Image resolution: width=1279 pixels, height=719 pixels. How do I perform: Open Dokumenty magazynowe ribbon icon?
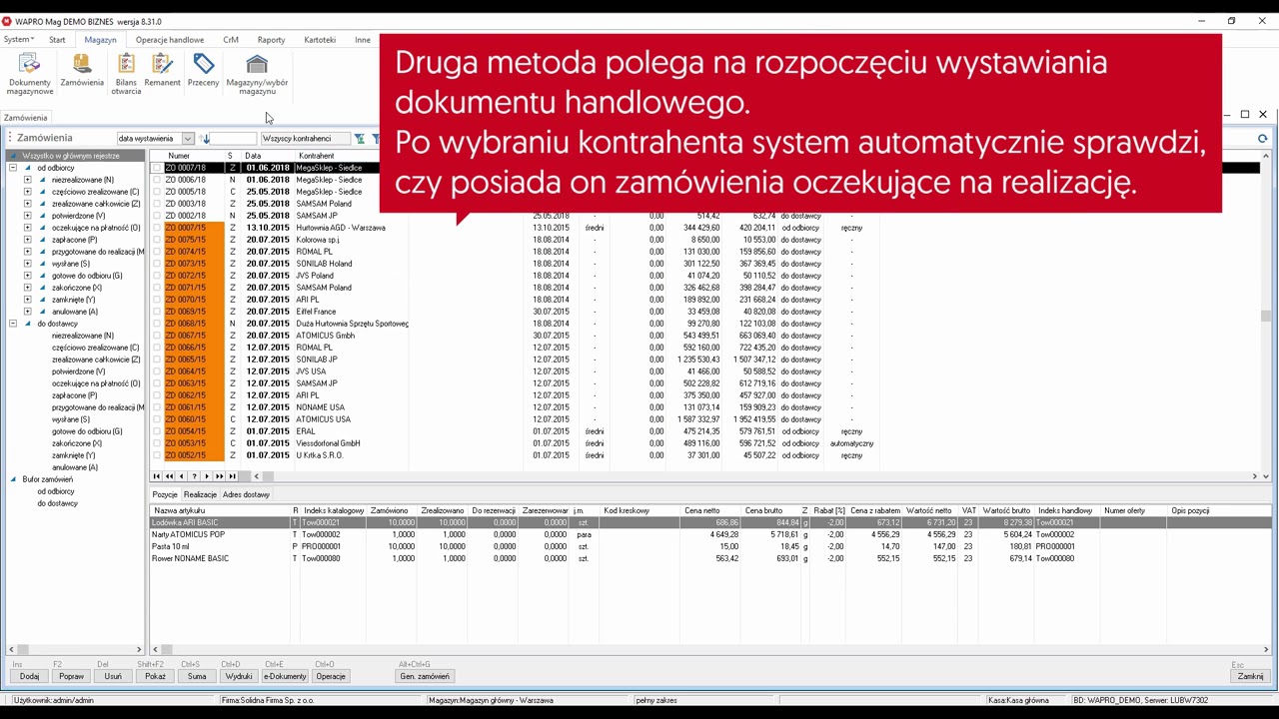tap(30, 74)
